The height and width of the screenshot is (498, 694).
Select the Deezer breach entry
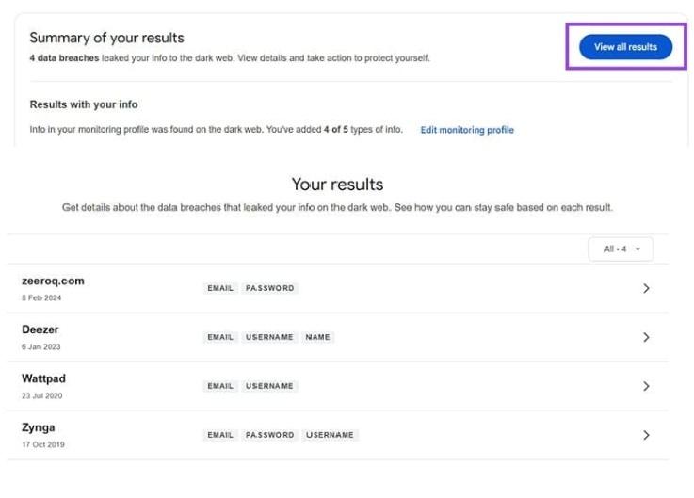tap(338, 337)
